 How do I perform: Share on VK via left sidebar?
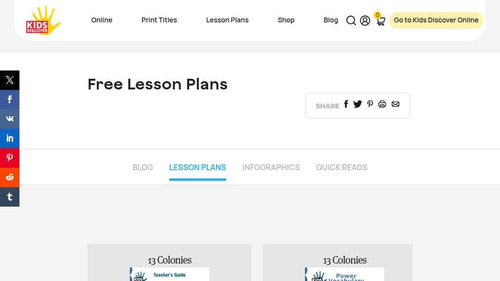[x=10, y=119]
